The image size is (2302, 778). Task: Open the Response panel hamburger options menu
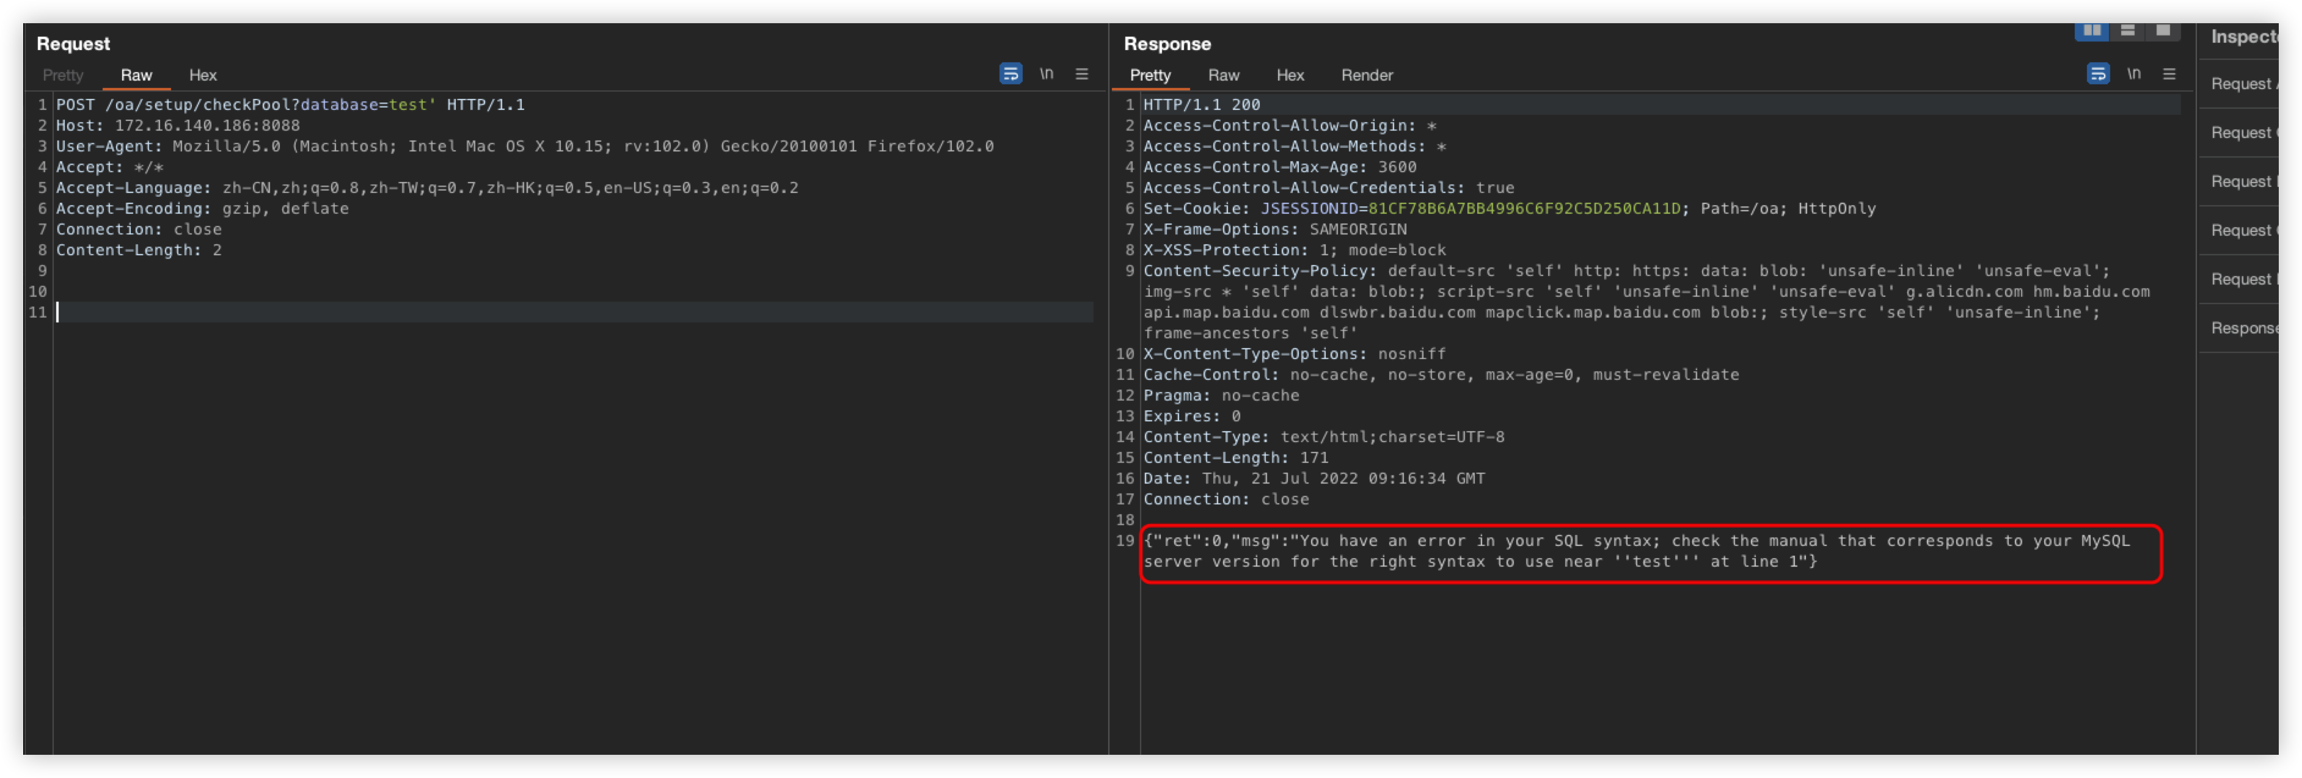[x=2169, y=74]
